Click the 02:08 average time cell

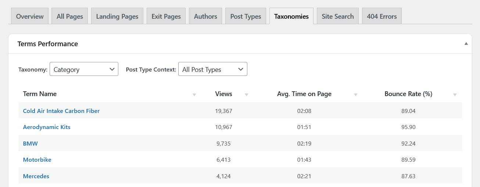click(x=304, y=111)
